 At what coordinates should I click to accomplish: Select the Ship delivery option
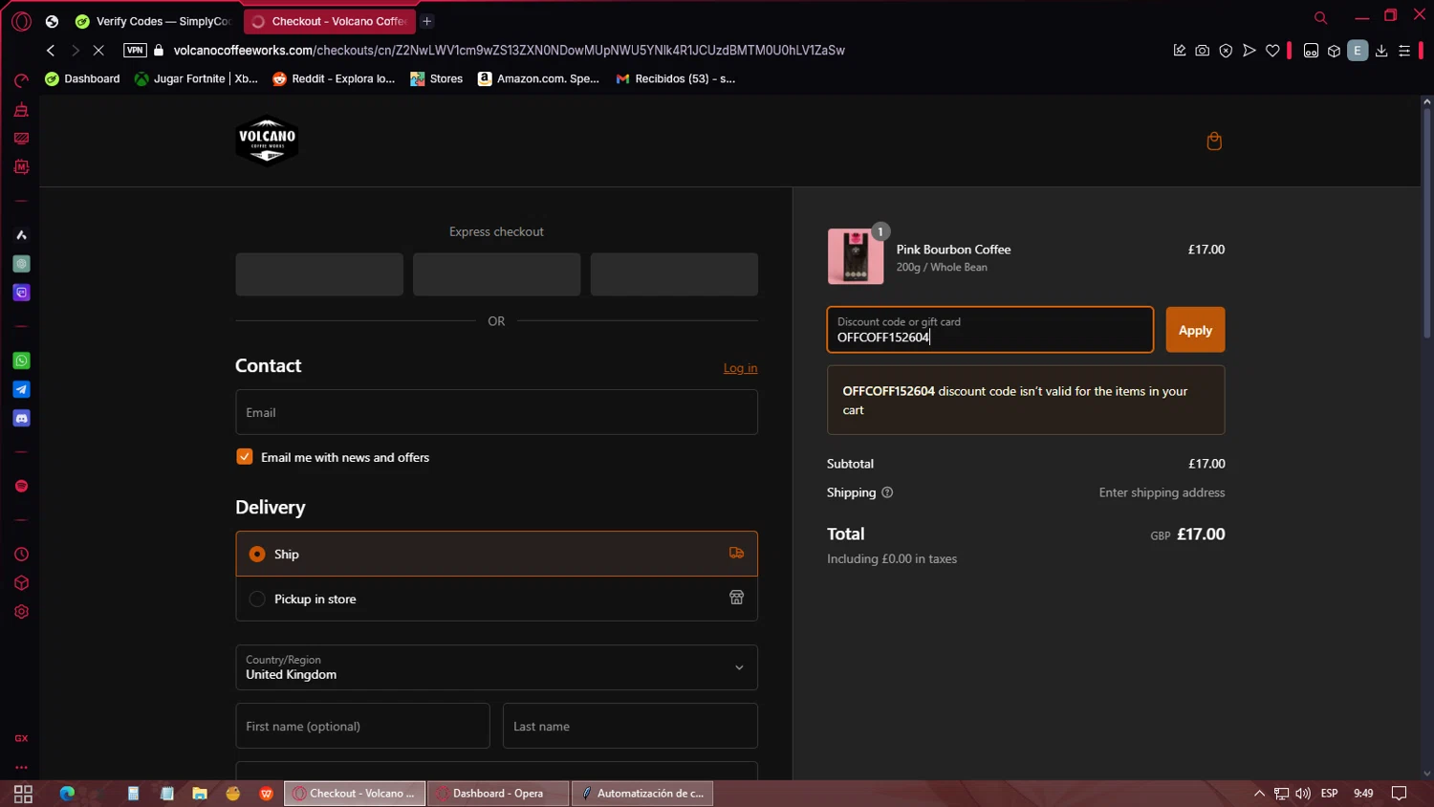[x=496, y=554]
